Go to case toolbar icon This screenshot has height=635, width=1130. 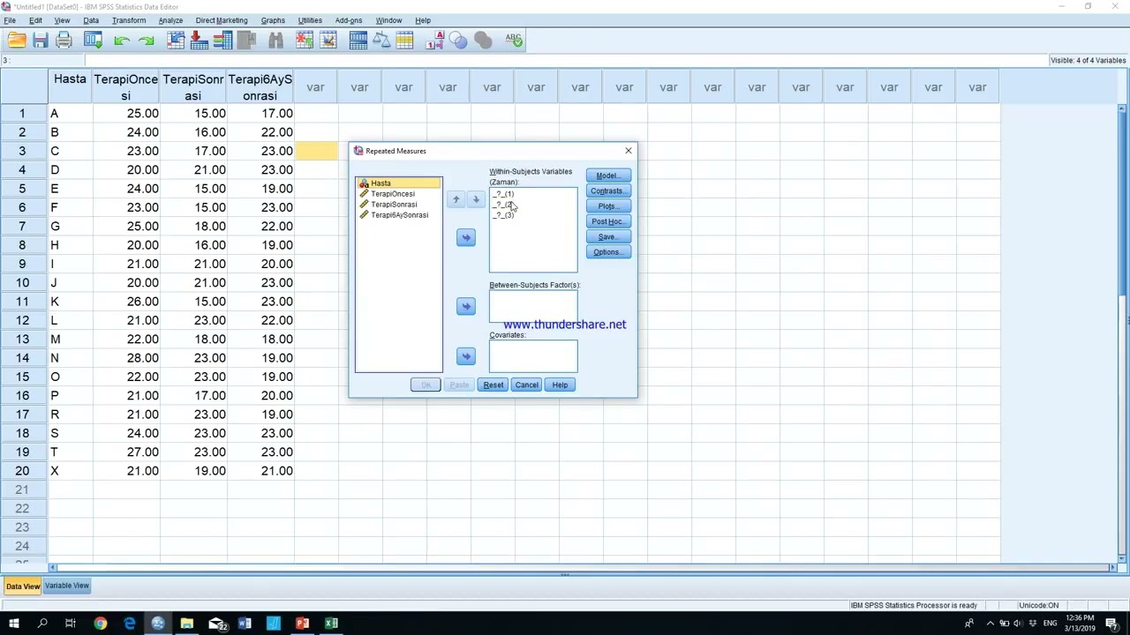(x=176, y=40)
